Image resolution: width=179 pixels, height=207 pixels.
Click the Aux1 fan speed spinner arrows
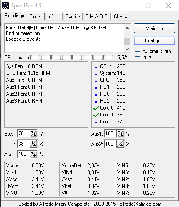pyautogui.click(x=120, y=133)
